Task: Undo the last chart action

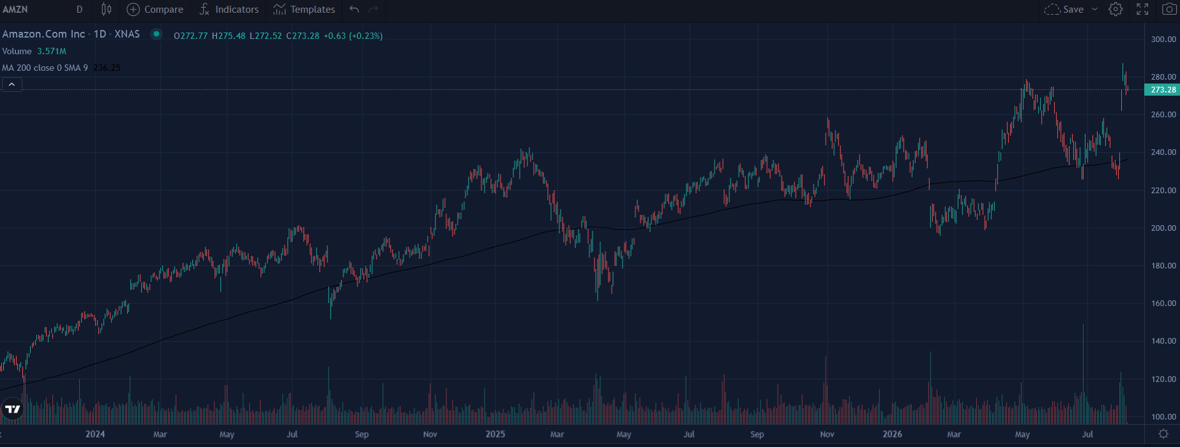Action: [354, 10]
